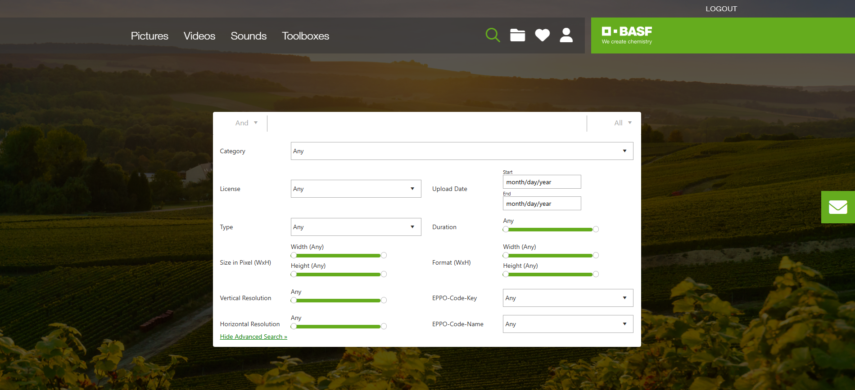Open the And operator dropdown

(x=246, y=123)
